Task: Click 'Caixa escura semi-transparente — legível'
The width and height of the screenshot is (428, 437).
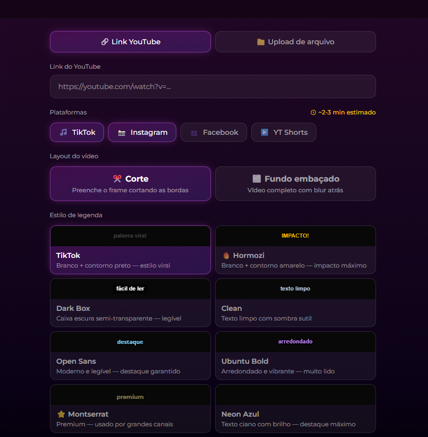Action: (x=119, y=318)
